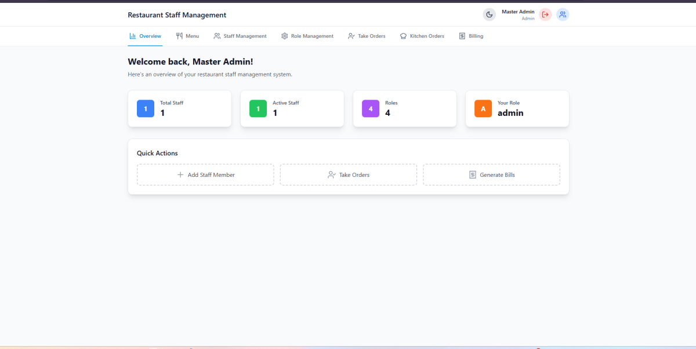Open the Role Management tab
Image resolution: width=696 pixels, height=349 pixels.
[307, 36]
